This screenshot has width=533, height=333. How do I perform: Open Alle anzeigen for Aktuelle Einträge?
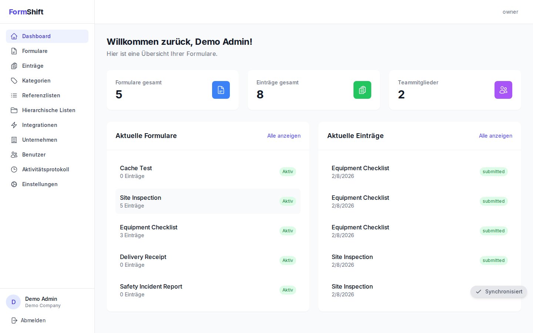pos(496,136)
